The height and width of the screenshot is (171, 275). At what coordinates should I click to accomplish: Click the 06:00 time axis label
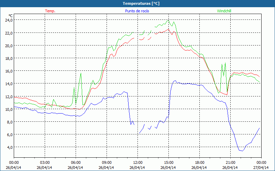point(76,163)
